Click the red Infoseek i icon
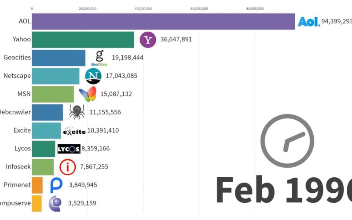This screenshot has width=352, height=220. click(67, 167)
